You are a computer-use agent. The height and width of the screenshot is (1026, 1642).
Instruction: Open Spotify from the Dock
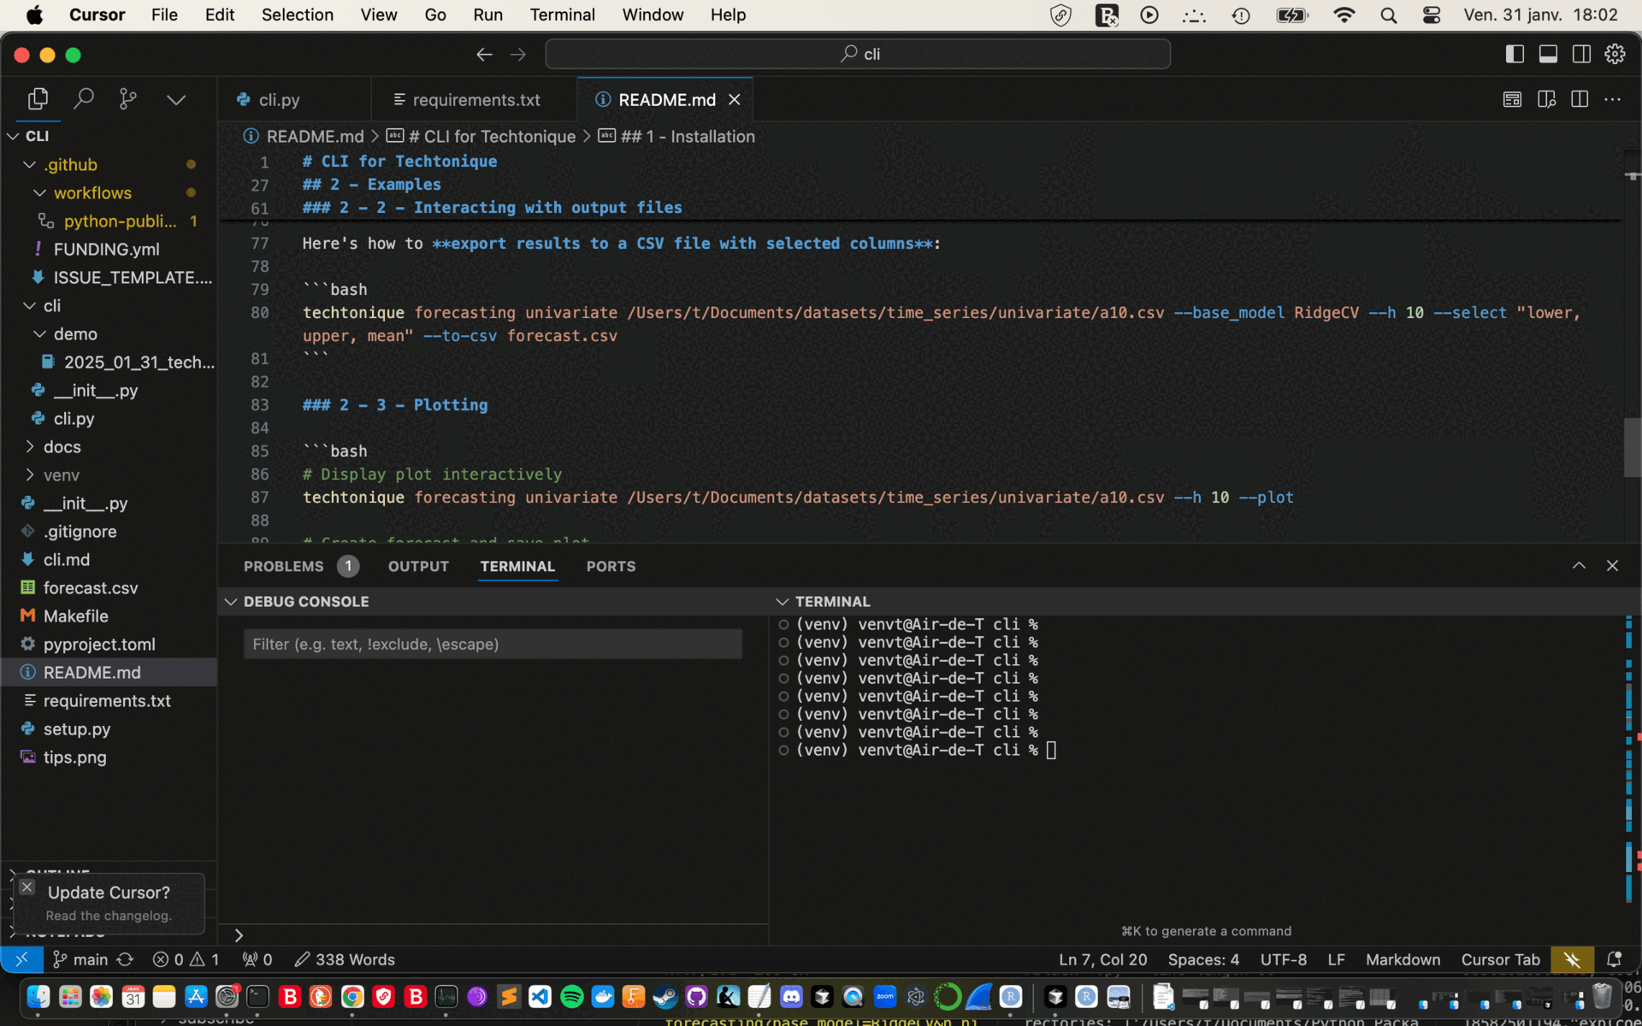coord(571,997)
